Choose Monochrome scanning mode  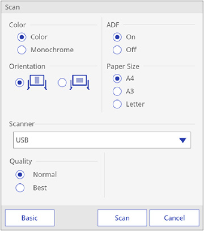(x=22, y=50)
